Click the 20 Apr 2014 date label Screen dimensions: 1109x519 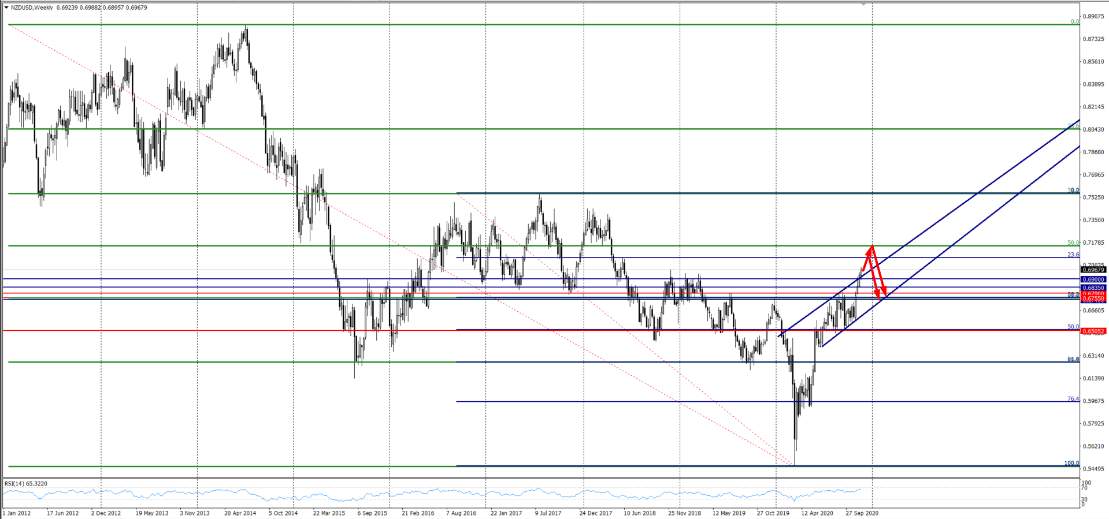(x=240, y=513)
